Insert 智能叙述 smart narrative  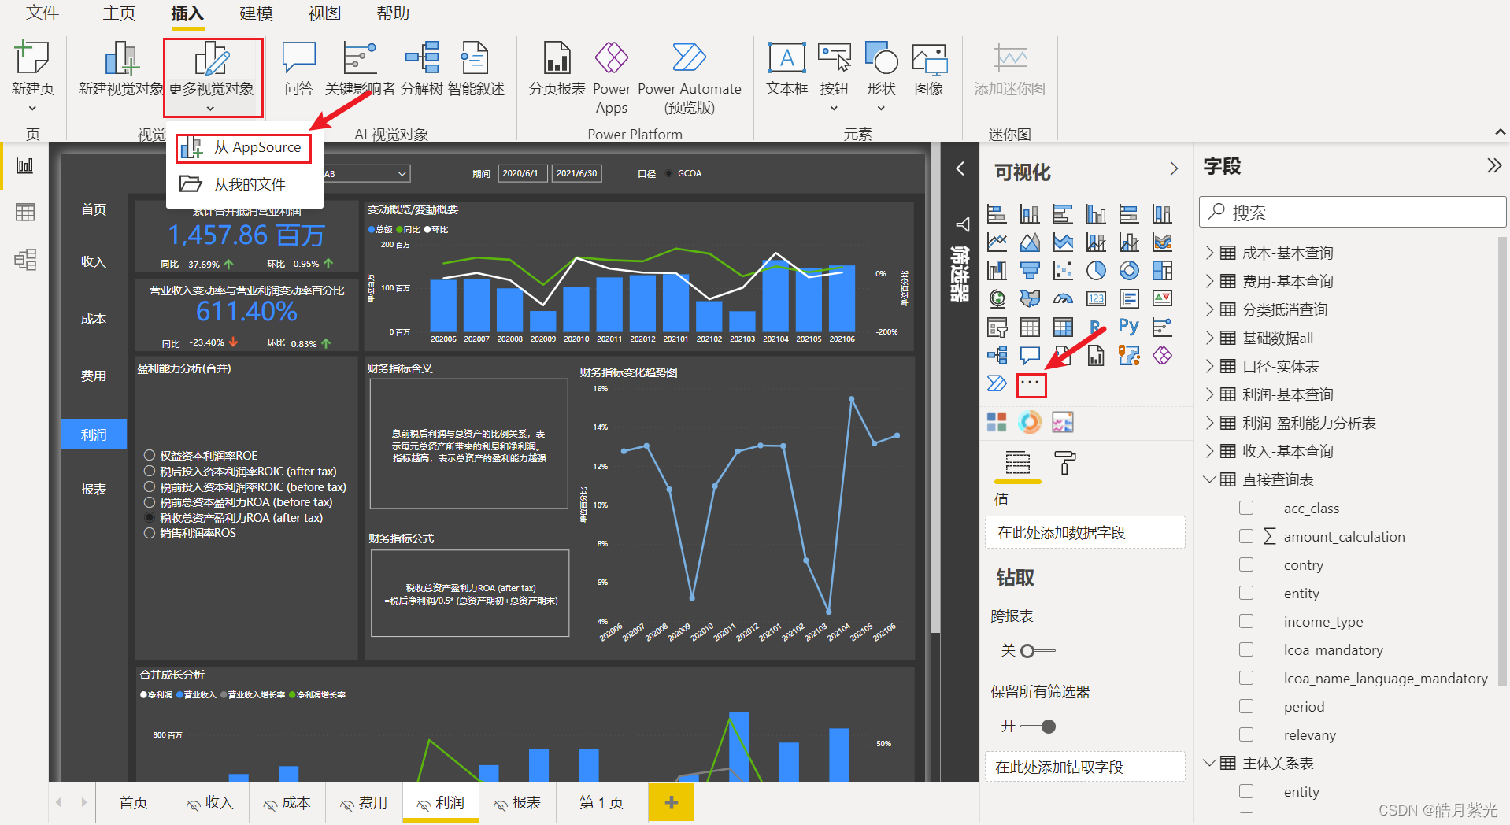point(476,69)
